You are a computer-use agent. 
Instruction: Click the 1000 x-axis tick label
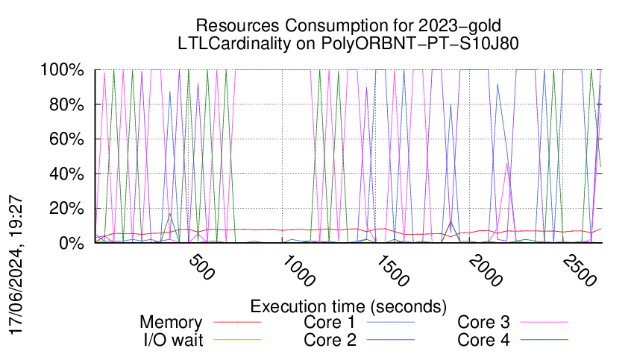(298, 271)
